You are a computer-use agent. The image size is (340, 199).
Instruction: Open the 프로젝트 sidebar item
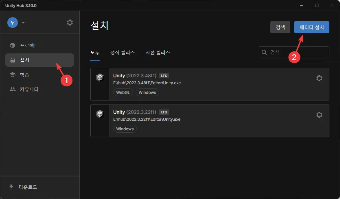tap(40, 45)
